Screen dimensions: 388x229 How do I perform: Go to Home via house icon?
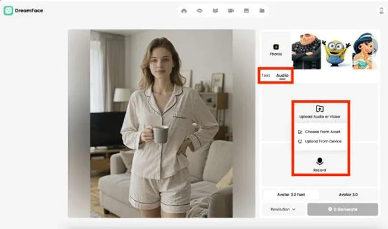coord(184,11)
